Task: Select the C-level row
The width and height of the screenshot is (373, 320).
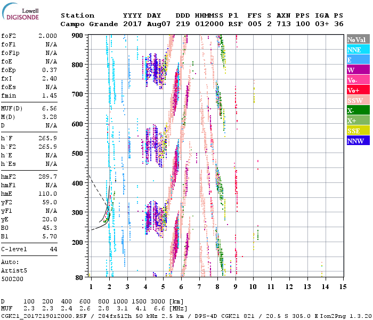Action: tap(29, 249)
